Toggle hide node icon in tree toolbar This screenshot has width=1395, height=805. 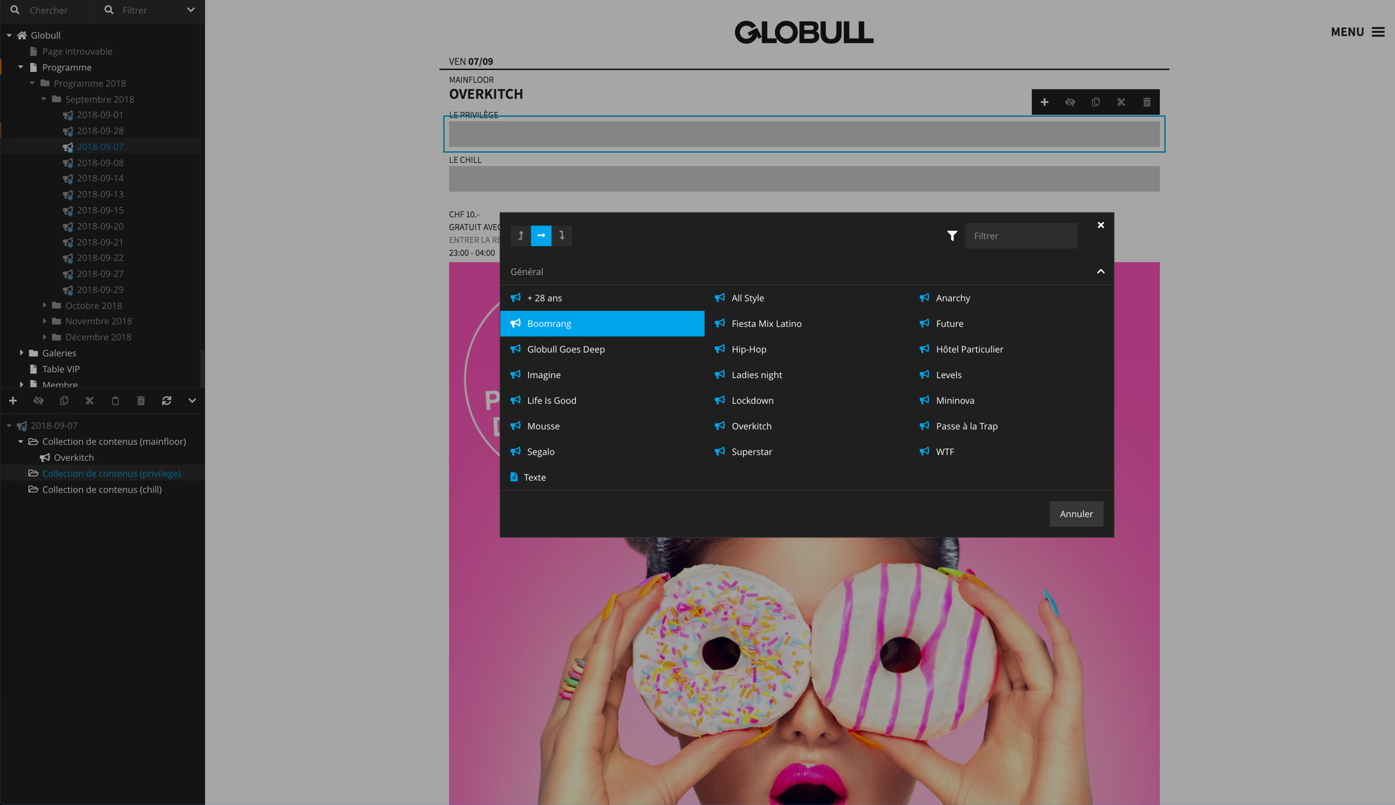click(x=38, y=401)
